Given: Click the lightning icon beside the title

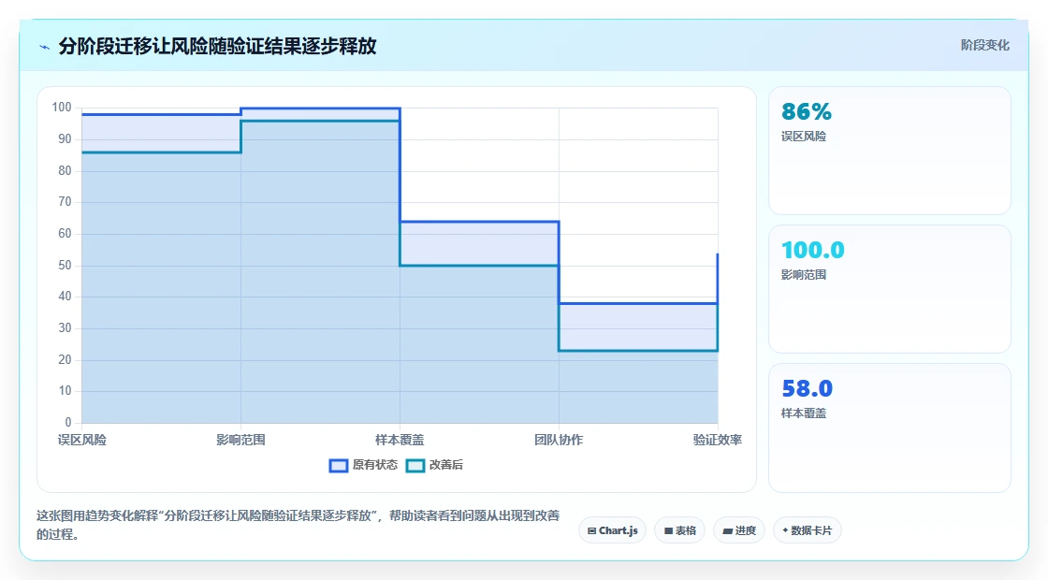Looking at the screenshot, I should (44, 47).
